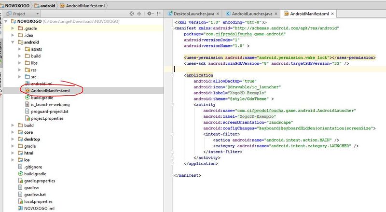Select the core module row

(83, 132)
